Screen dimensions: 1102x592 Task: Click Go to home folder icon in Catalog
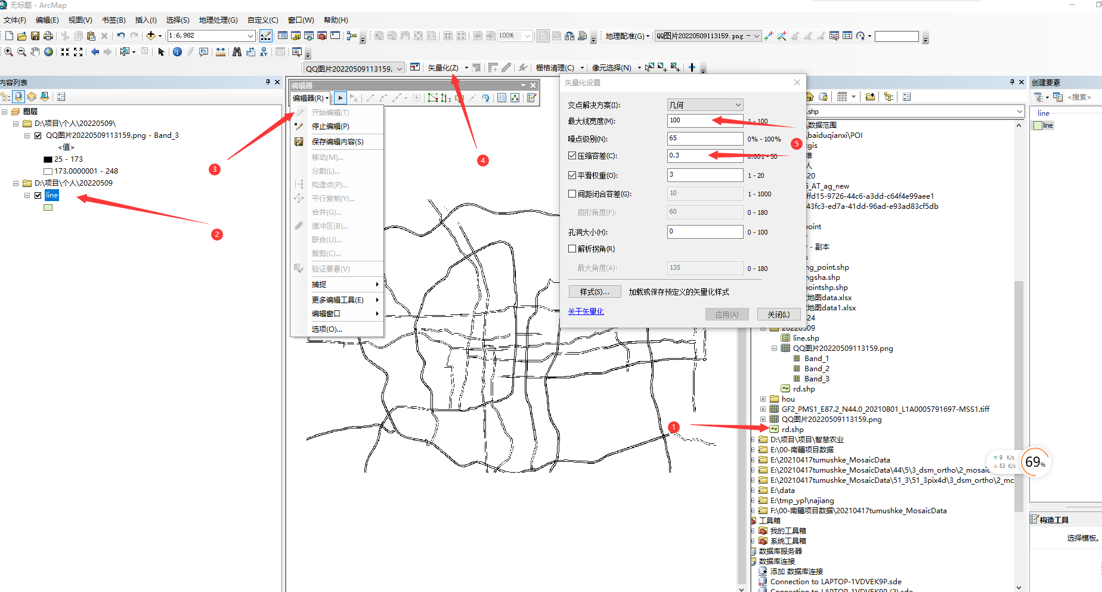[810, 97]
